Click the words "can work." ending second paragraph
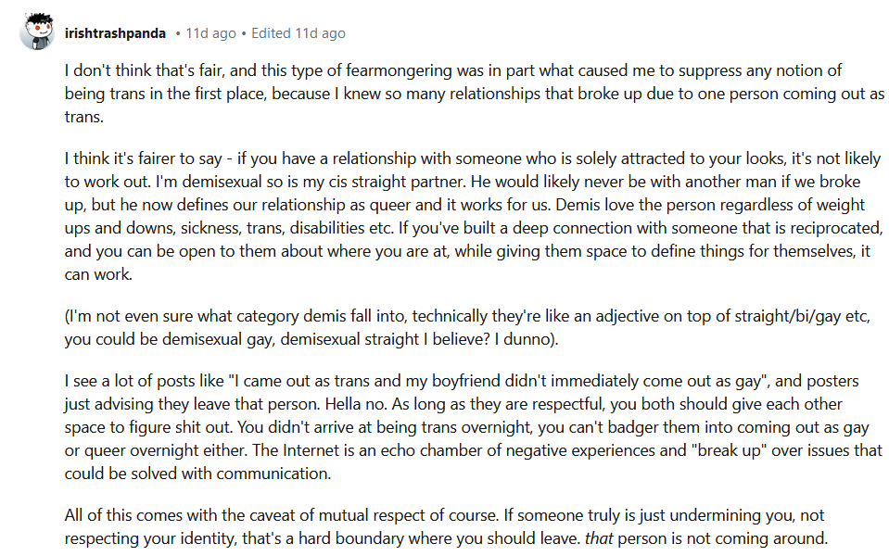The image size is (889, 556). click(98, 274)
